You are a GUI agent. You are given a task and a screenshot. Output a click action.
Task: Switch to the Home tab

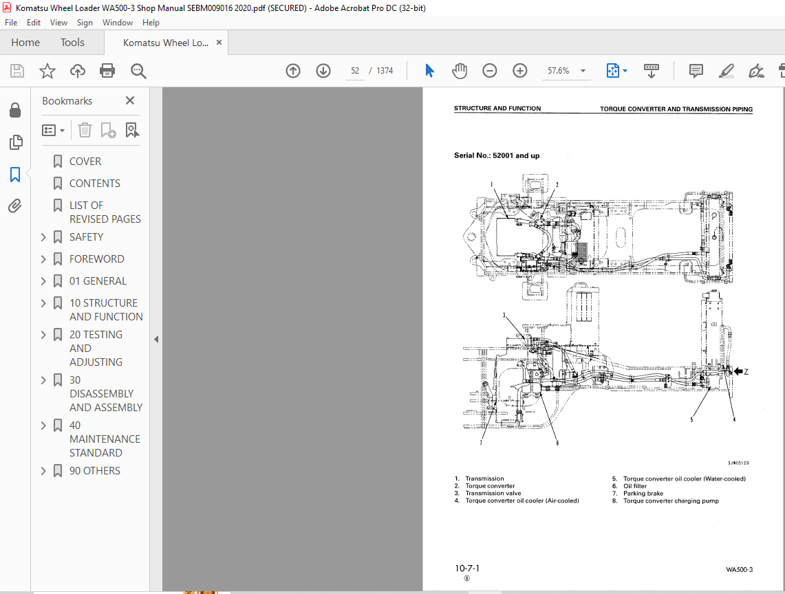coord(25,43)
